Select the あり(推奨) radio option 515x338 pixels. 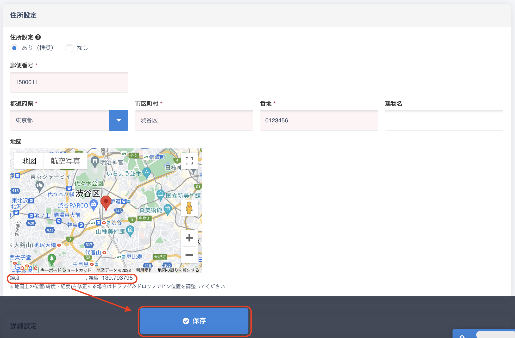(x=15, y=48)
